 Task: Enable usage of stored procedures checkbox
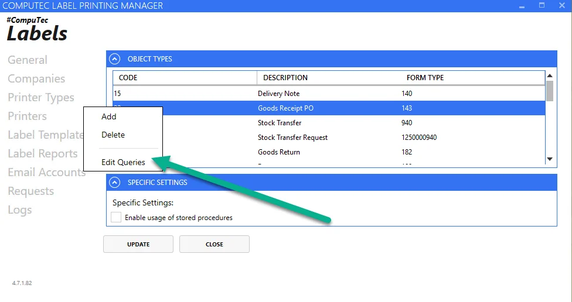click(116, 218)
